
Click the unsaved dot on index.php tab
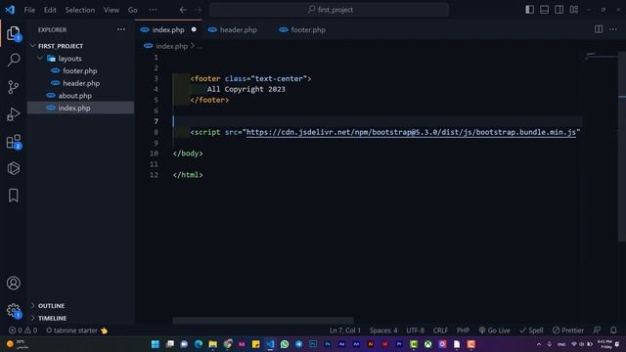coord(194,29)
